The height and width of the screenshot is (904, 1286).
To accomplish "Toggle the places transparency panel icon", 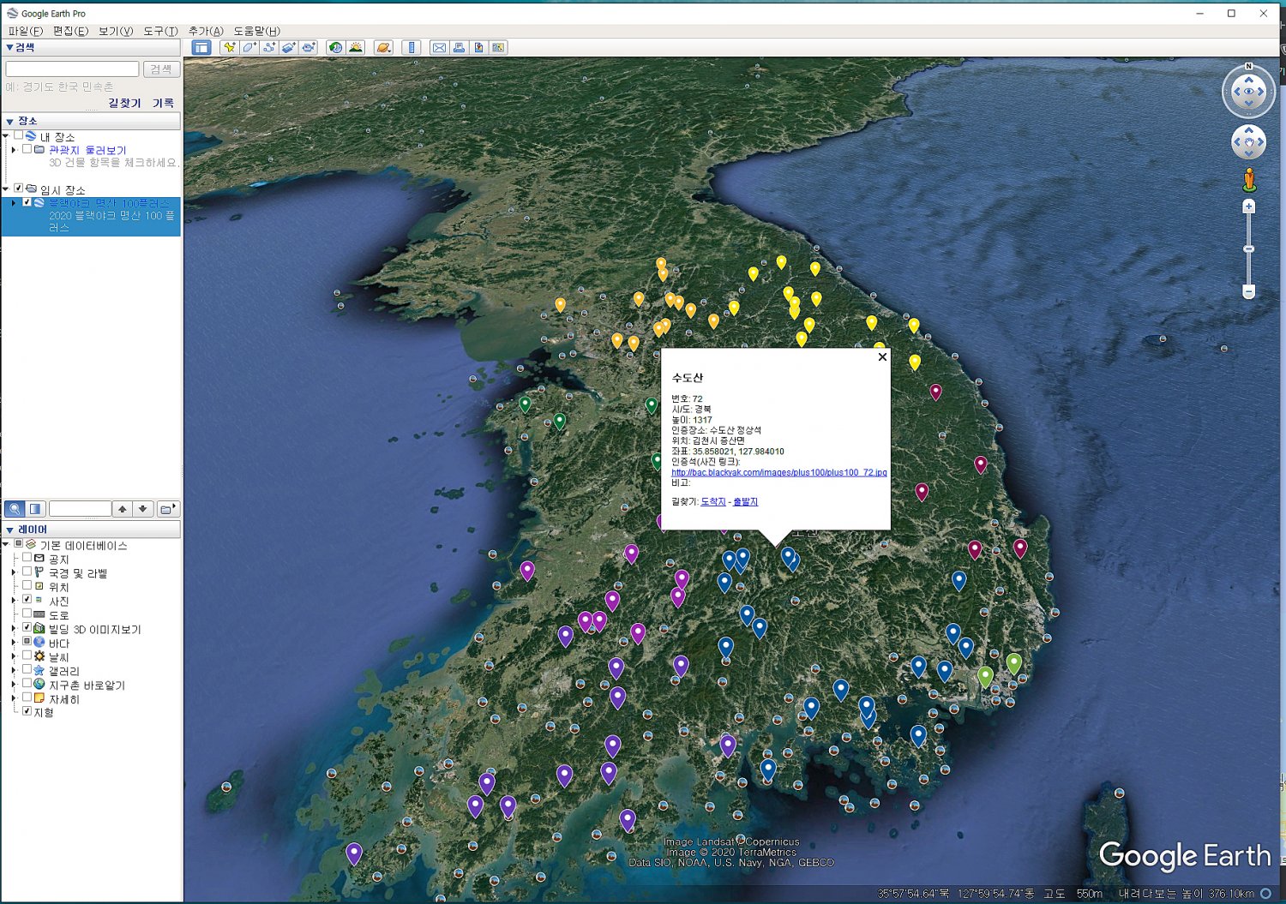I will coord(35,509).
